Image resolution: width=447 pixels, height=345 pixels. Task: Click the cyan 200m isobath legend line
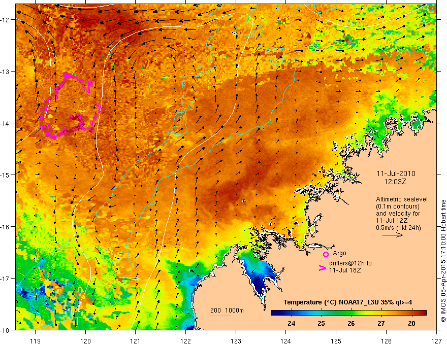pos(220,316)
